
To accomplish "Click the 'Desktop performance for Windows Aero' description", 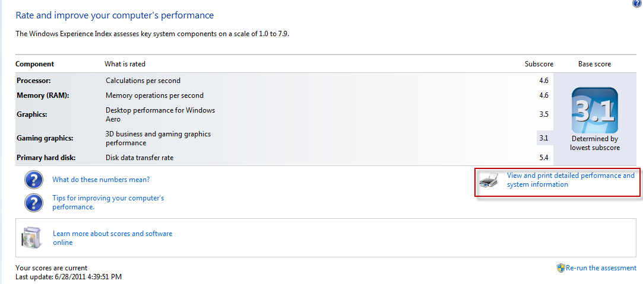I will (x=160, y=114).
